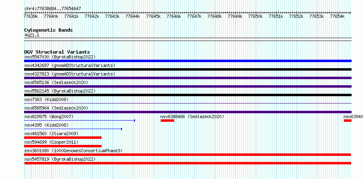Screen dimensions: 363x179
Task: Click the Cytogenetic Bands track title
Action: click(49, 30)
